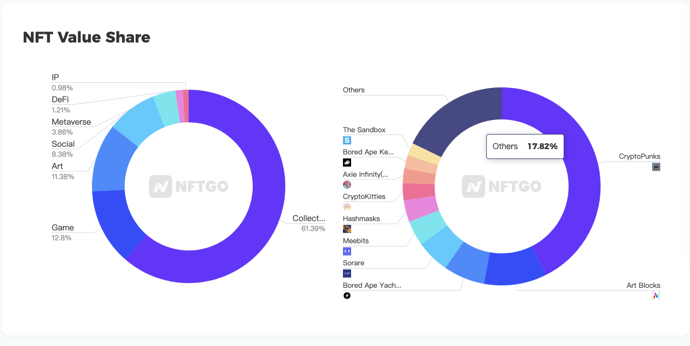The height and width of the screenshot is (346, 690).
Task: Click the Bored Ape Kennel icon
Action: 347,163
